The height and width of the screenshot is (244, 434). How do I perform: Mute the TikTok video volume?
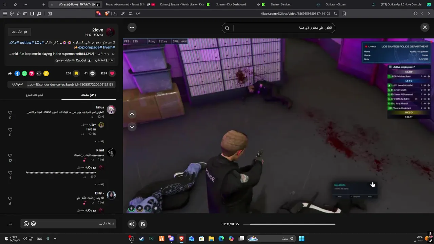click(132, 224)
